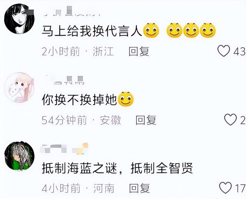246x199 pixels.
Task: Select the comment text 马上给我换代言人
Action: click(92, 31)
